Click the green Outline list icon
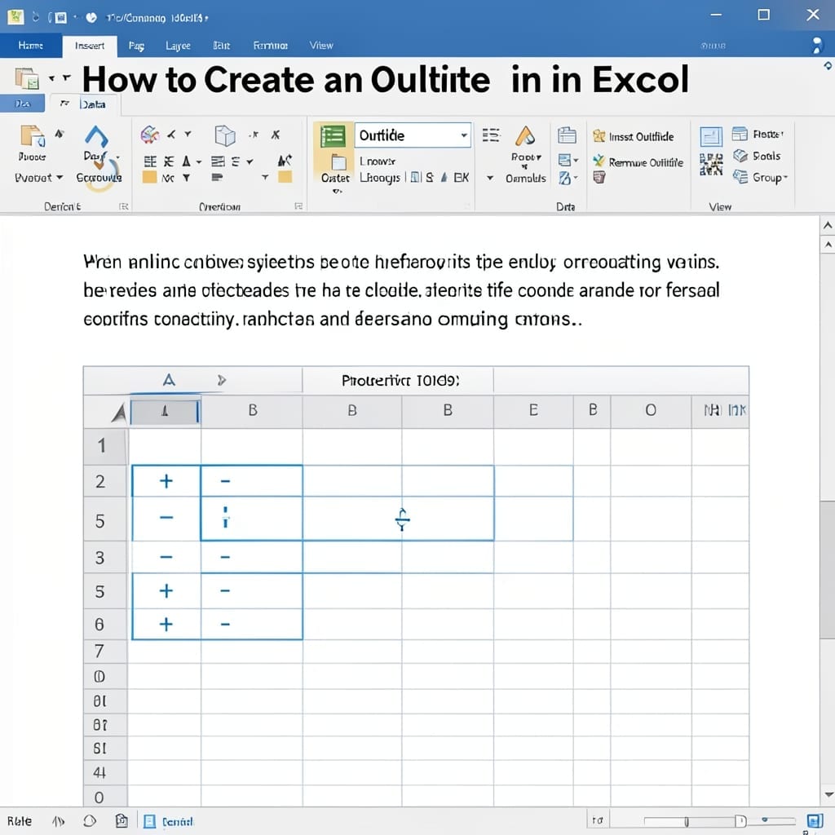The image size is (835, 835). point(333,136)
